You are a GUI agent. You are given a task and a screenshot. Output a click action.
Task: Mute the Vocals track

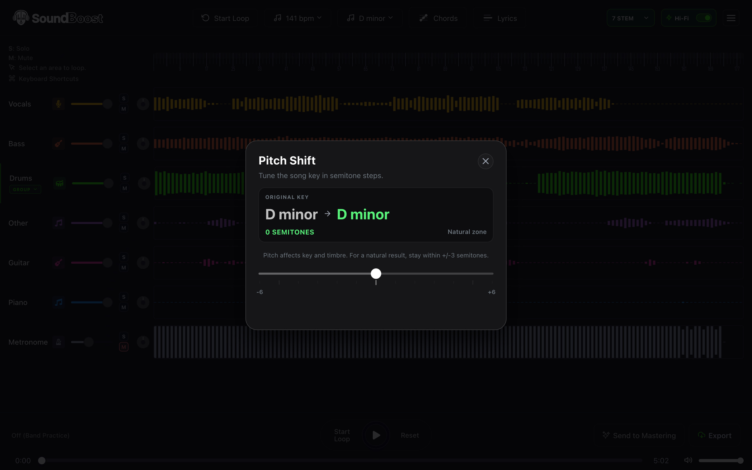(124, 109)
